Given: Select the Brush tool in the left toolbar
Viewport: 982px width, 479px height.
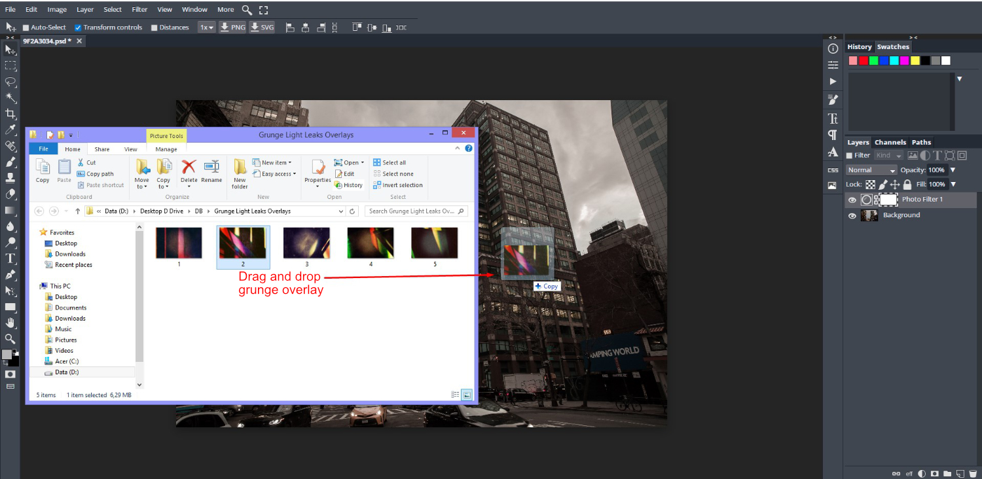Looking at the screenshot, I should 10,162.
